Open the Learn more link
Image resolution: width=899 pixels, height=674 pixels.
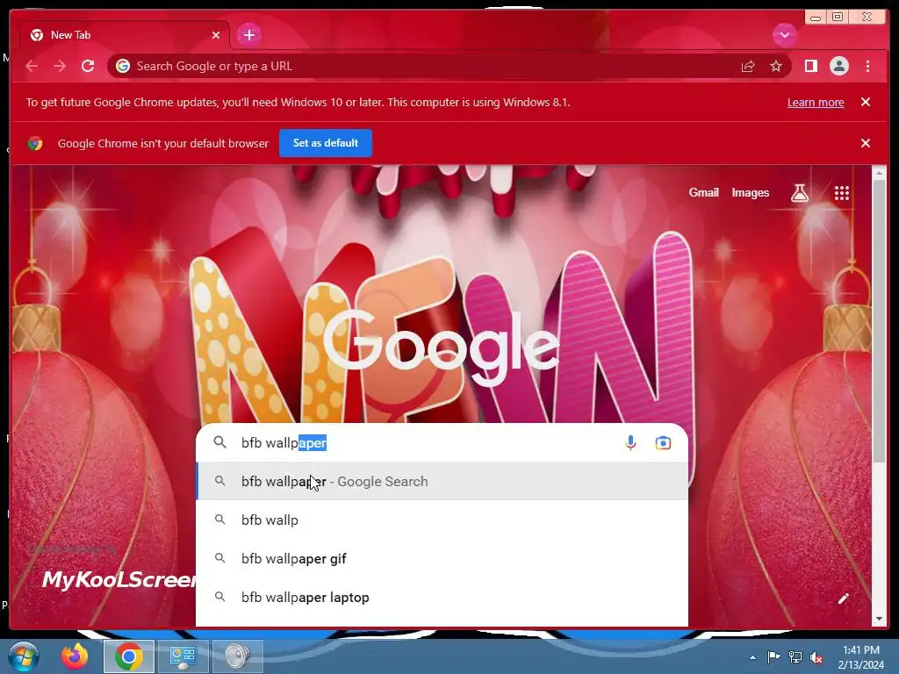tap(816, 102)
